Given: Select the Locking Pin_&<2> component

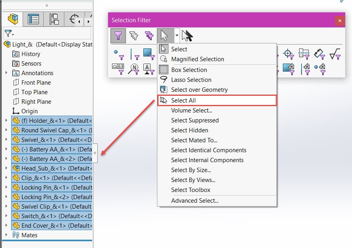Looking at the screenshot, I should pos(52,197).
